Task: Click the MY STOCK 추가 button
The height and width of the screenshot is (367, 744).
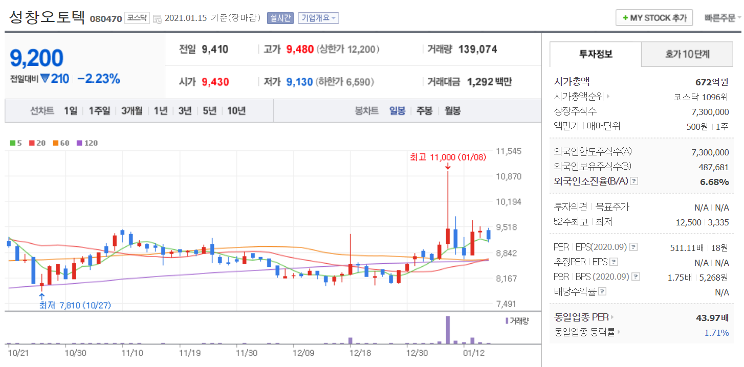Action: (654, 18)
